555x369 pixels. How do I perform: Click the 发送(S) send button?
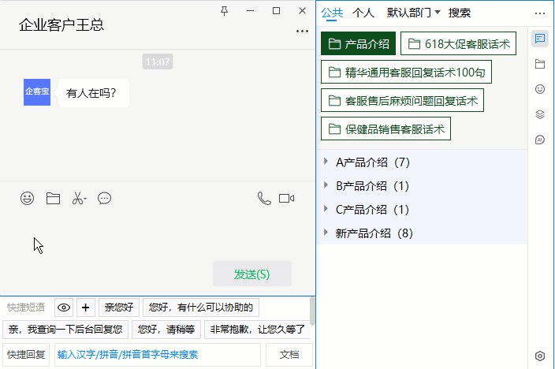[251, 274]
